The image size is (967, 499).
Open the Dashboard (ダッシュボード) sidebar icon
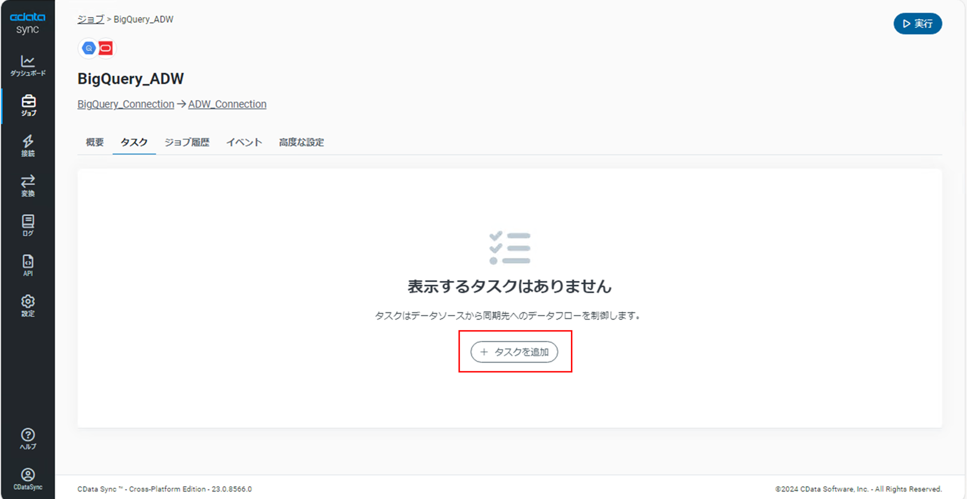pos(28,65)
